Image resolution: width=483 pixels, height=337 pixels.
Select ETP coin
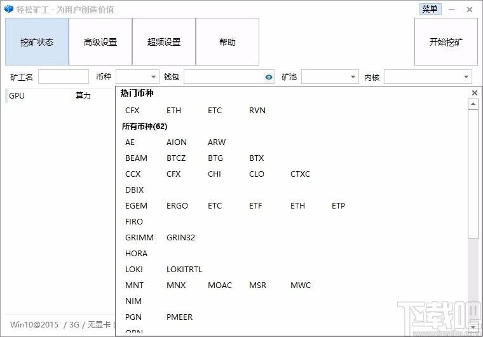(x=338, y=205)
